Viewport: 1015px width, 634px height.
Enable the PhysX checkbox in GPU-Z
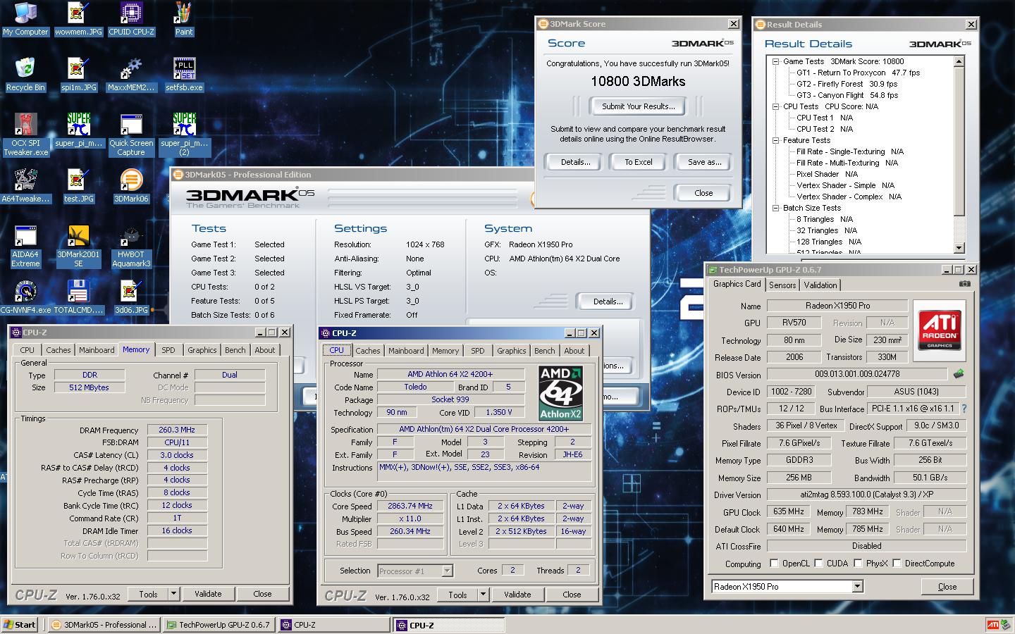(x=858, y=563)
